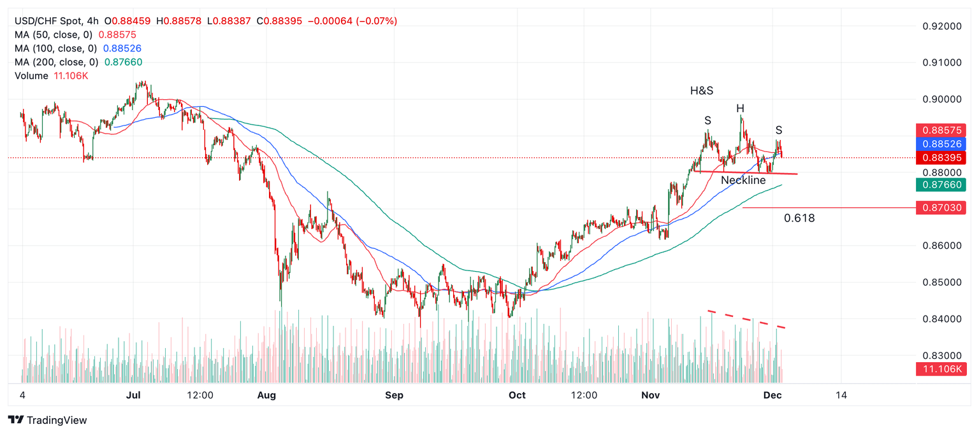979x434 pixels.
Task: Click the Volume indicator legend
Action: [50, 76]
